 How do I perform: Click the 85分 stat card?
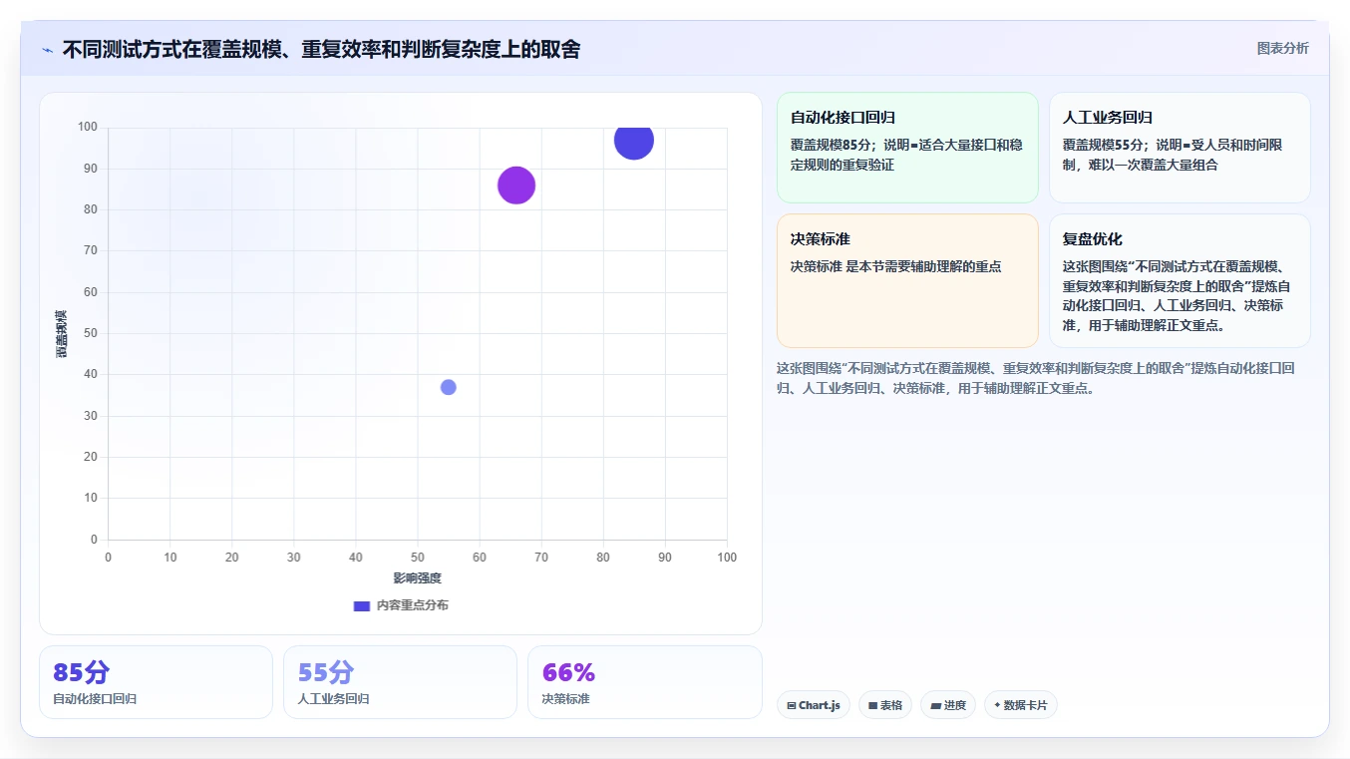tap(156, 682)
